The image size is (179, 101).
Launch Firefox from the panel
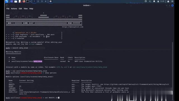(x=24, y=1)
